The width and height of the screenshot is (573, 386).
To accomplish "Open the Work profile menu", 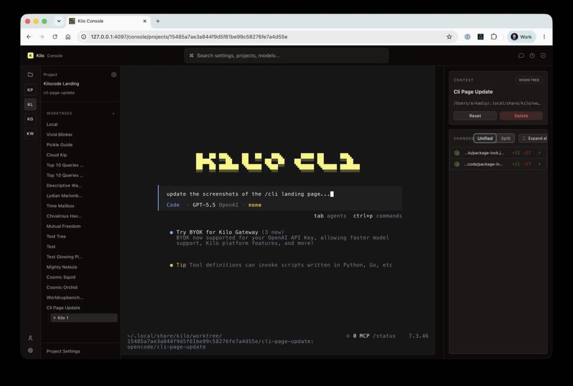I will [x=521, y=37].
